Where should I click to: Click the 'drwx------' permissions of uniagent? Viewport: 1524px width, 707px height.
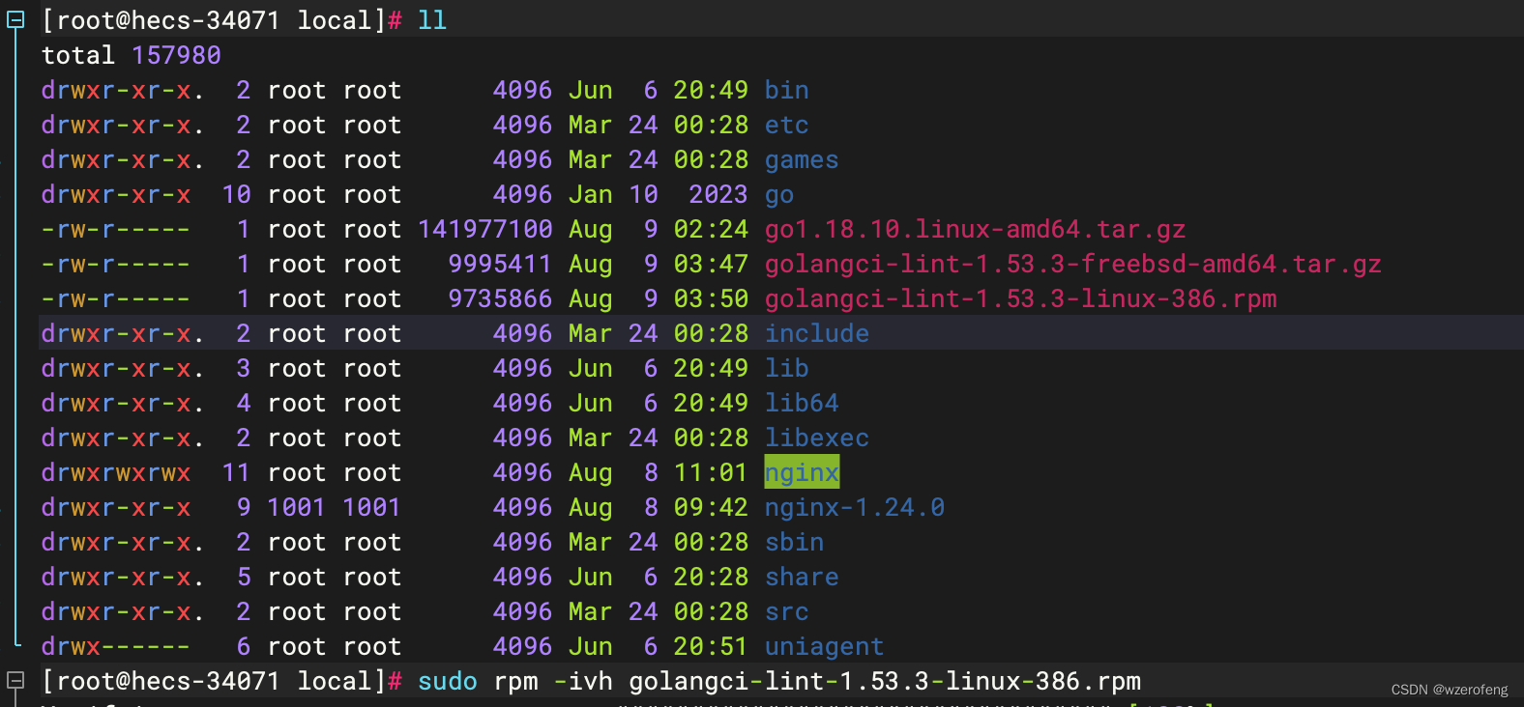coord(116,646)
